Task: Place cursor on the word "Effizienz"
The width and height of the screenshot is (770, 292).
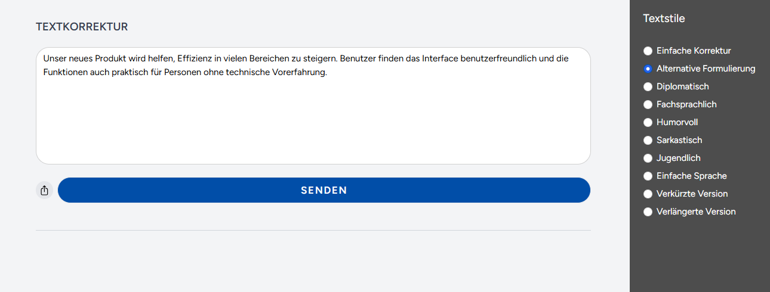Action: (196, 59)
